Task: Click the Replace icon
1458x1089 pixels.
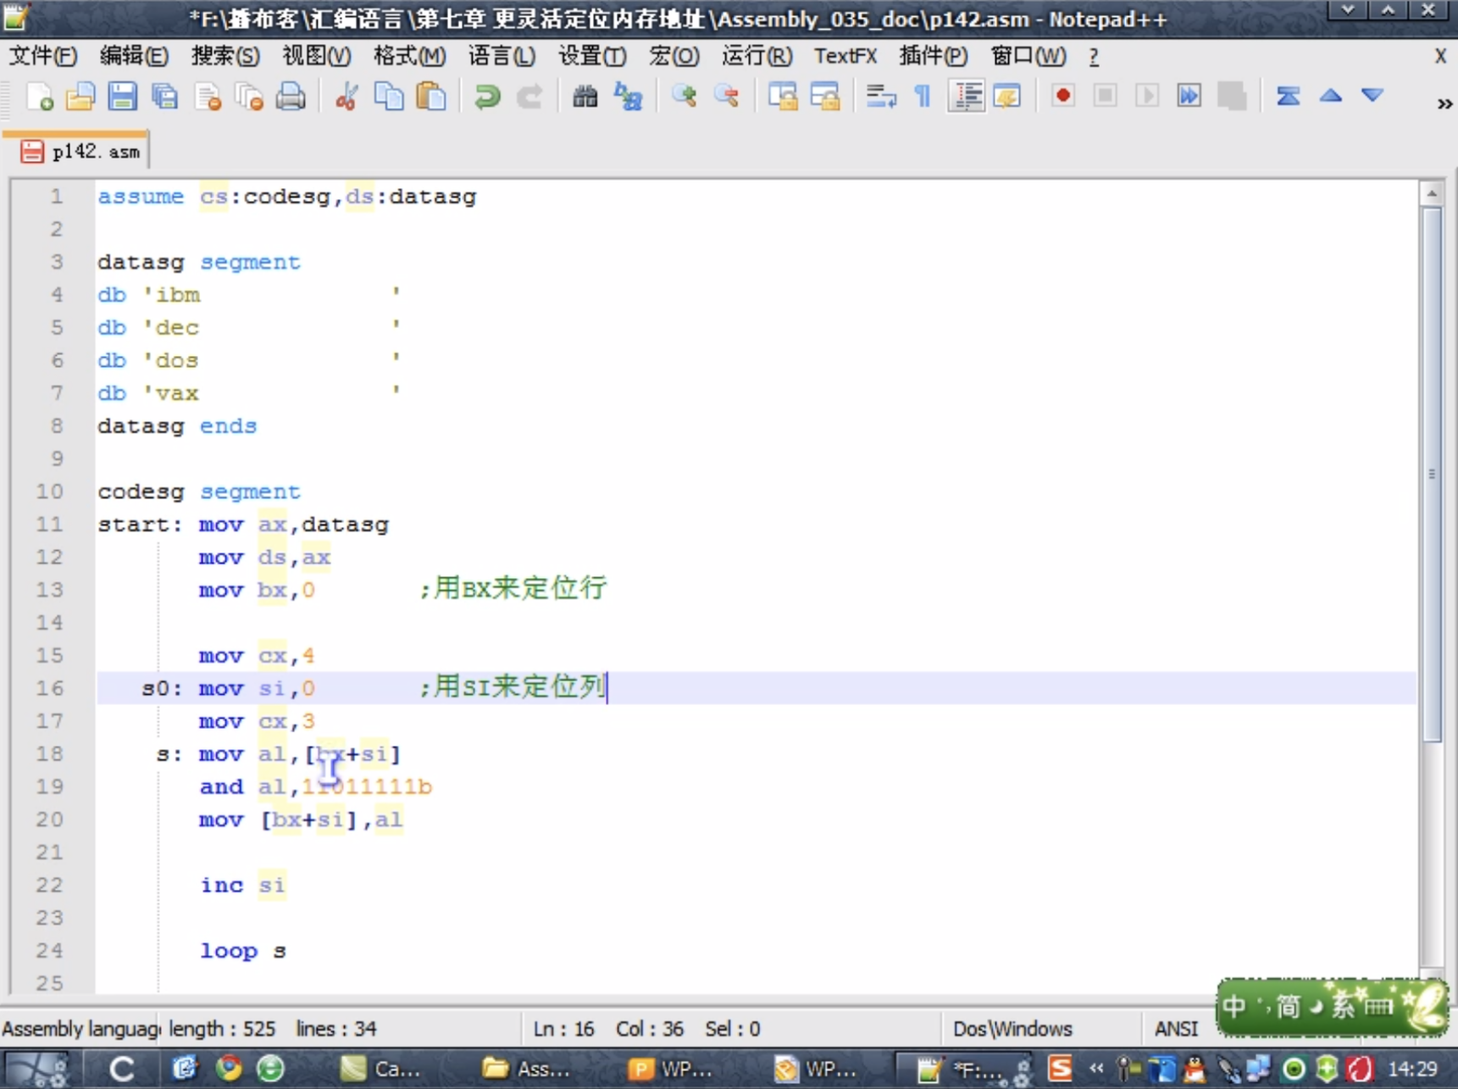Action: [x=628, y=97]
